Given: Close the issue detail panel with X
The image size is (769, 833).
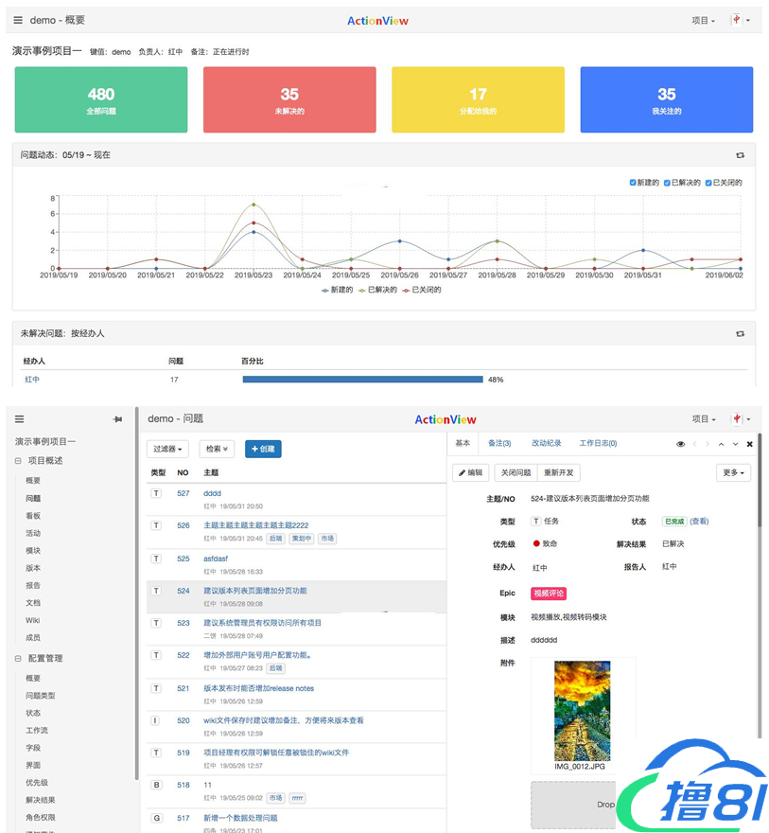Looking at the screenshot, I should click(749, 444).
